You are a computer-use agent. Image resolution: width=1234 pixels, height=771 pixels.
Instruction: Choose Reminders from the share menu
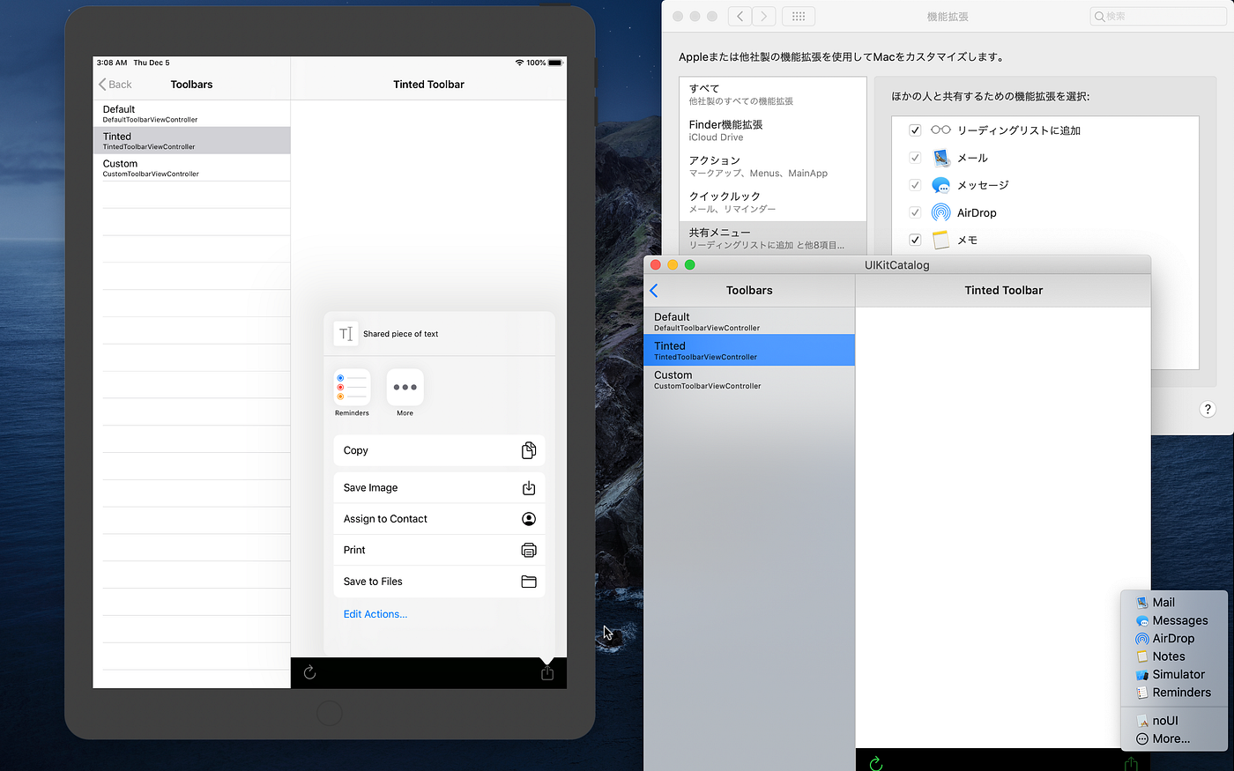pyautogui.click(x=1173, y=693)
